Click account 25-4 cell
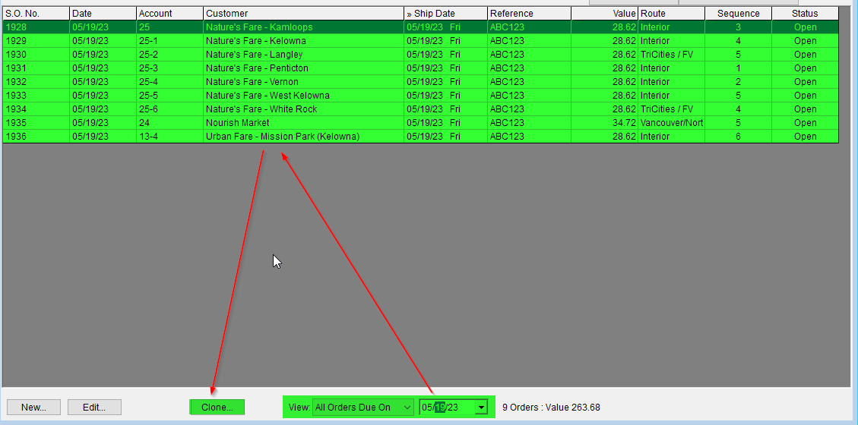The height and width of the screenshot is (425, 858). pyautogui.click(x=169, y=81)
